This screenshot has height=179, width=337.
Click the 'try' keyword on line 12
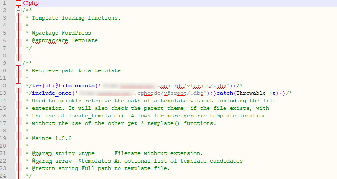[37, 86]
